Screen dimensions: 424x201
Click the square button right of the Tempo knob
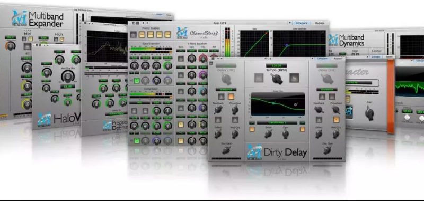[x=294, y=78]
